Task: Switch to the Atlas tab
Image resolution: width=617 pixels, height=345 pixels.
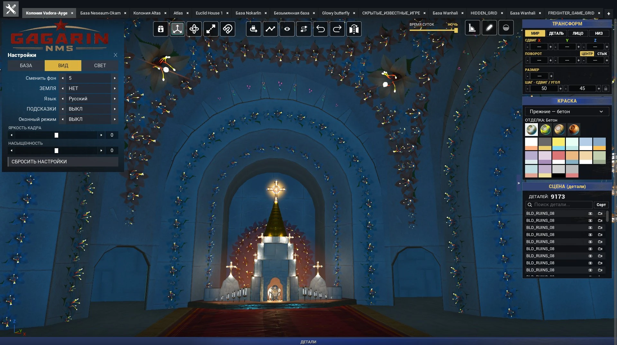Action: pyautogui.click(x=178, y=13)
